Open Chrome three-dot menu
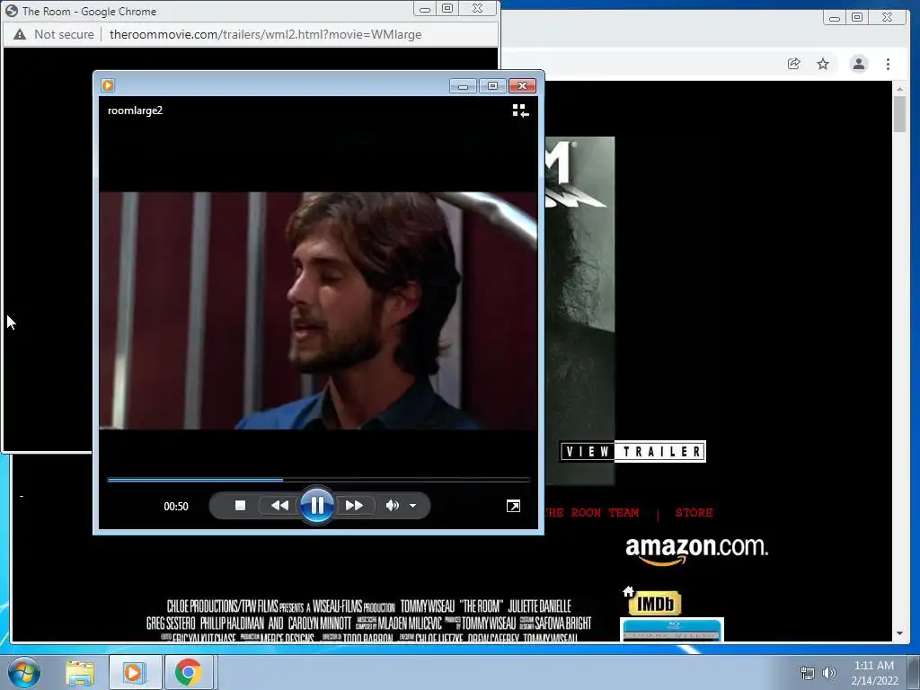920x690 pixels. click(x=889, y=64)
